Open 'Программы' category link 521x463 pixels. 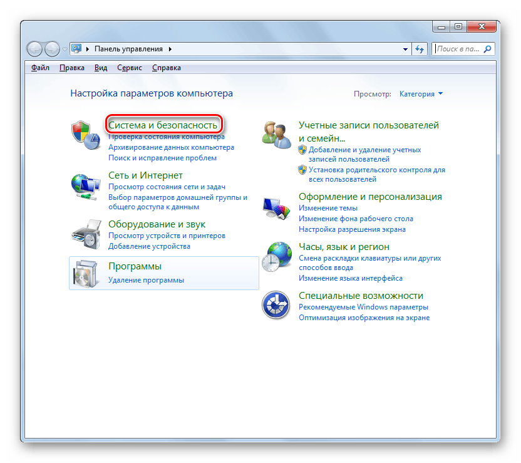[135, 266]
